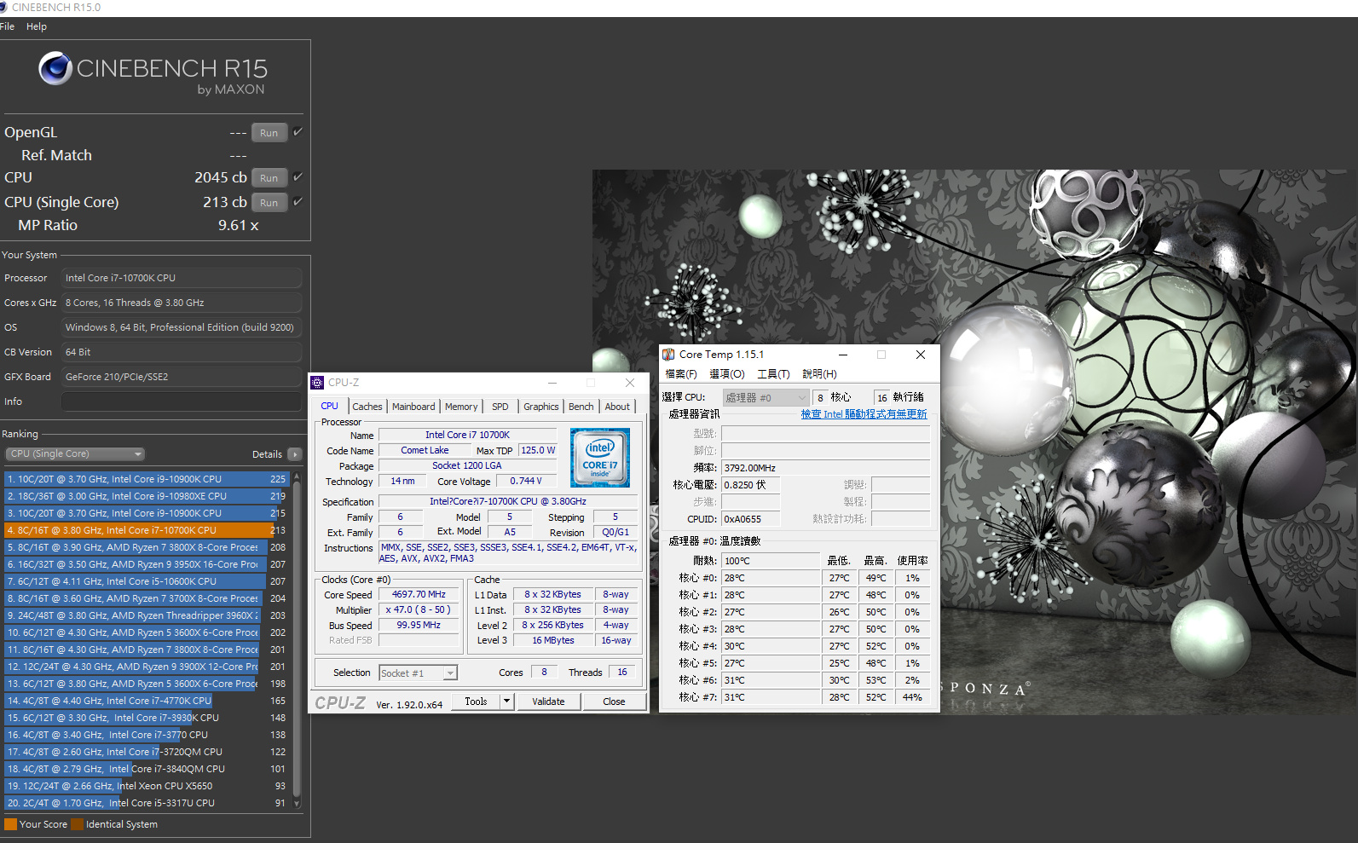Viewport: 1358px width, 843px height.
Task: Select ranking row 2 i9-10980XE CPU
Action: [147, 496]
